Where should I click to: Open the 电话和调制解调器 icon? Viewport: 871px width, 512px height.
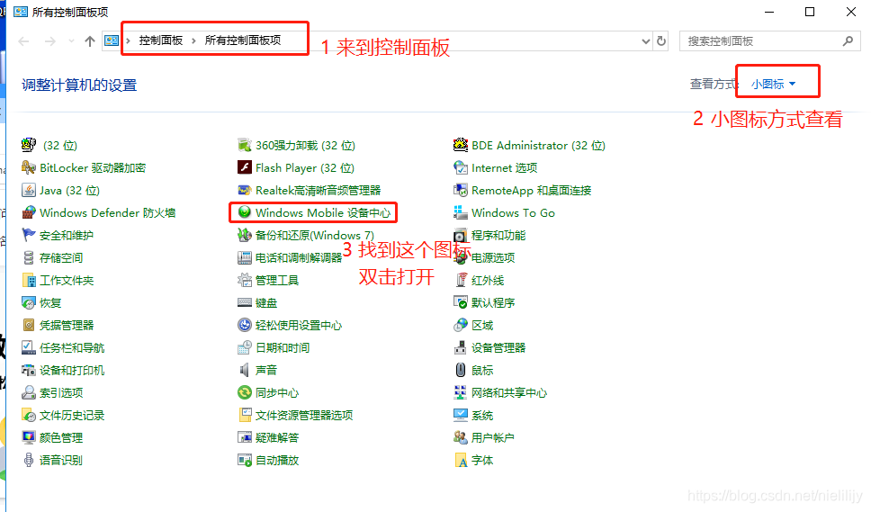[x=245, y=257]
